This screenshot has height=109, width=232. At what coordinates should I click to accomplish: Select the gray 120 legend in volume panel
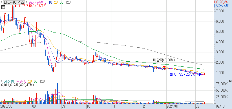click(42, 81)
